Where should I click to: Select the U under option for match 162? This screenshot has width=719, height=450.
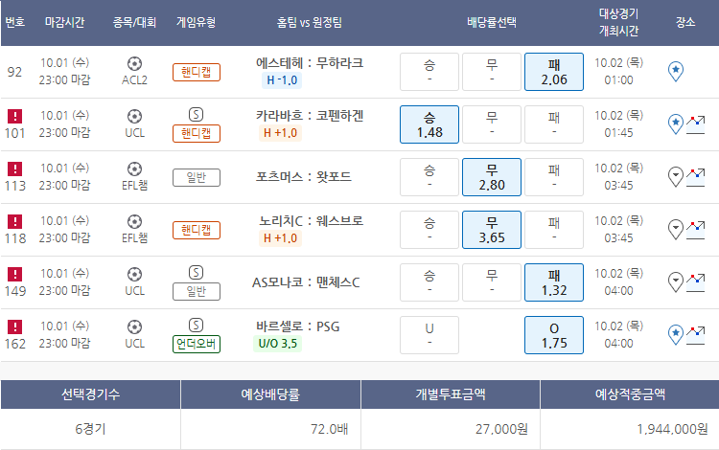coord(429,335)
